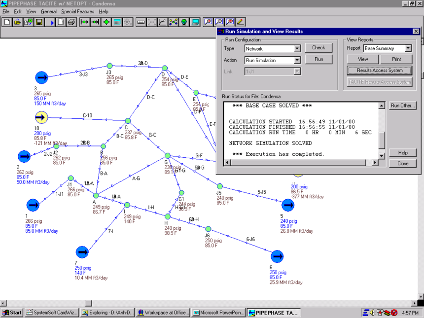Select sink node 7 blue circle
Screen dimensions: 424x318
click(82, 252)
